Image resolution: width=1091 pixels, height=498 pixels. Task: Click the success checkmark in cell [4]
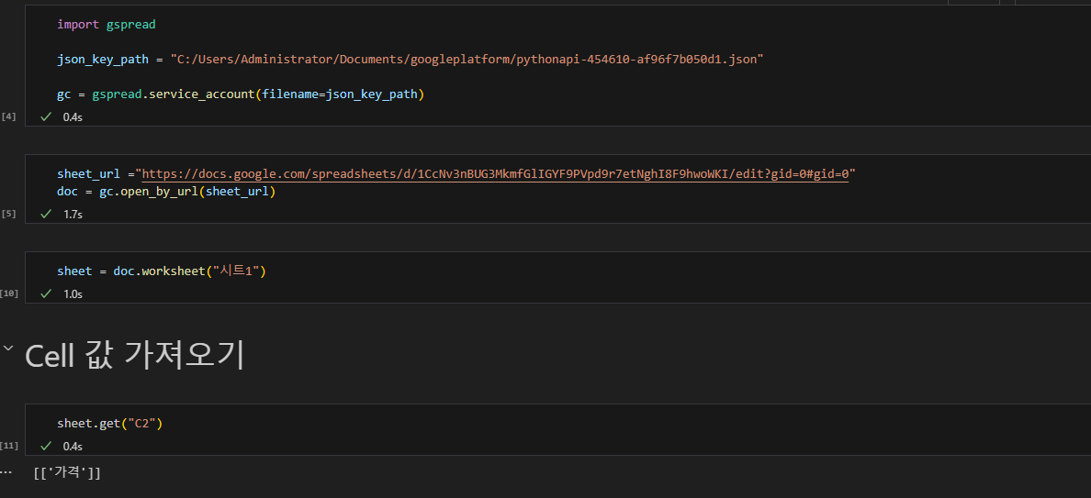click(x=47, y=116)
